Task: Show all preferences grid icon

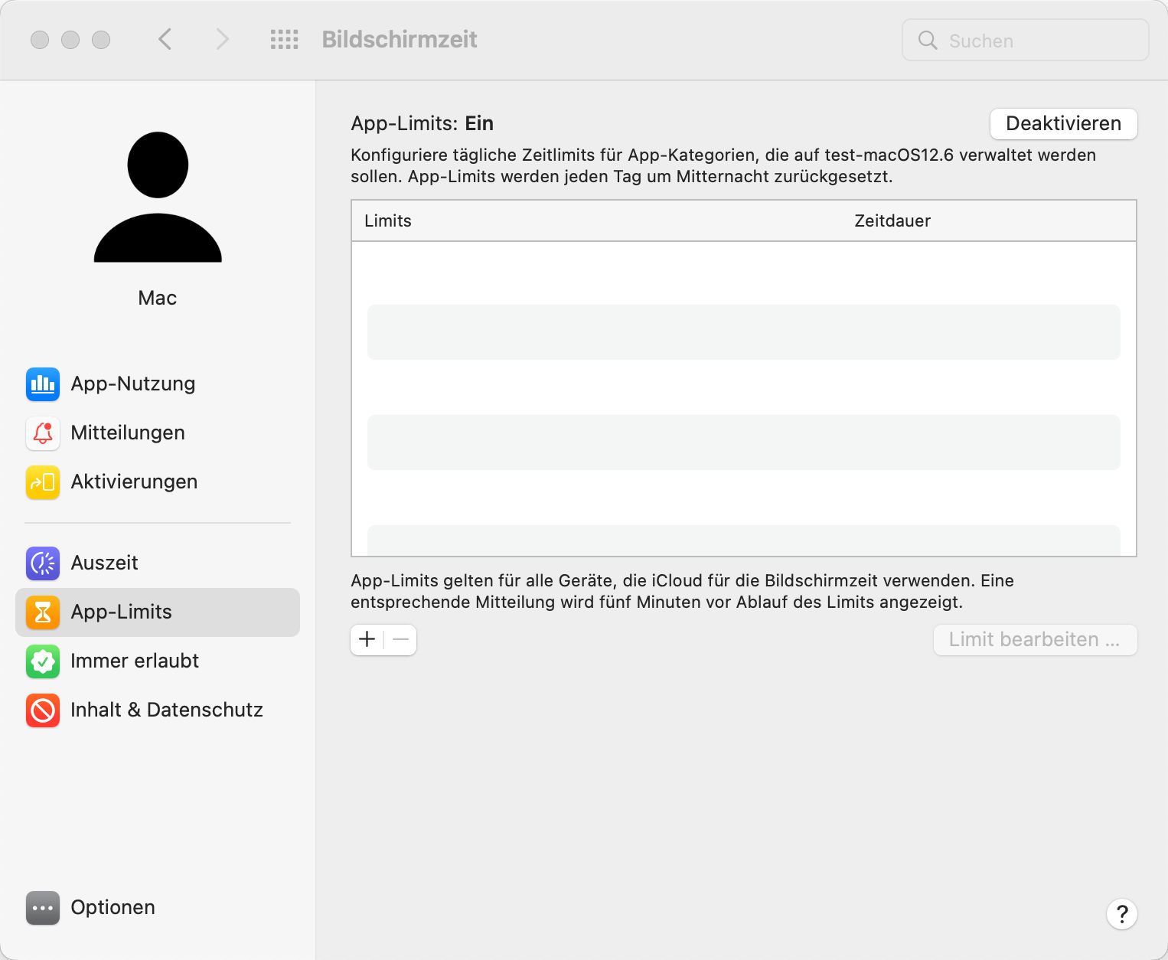Action: [284, 40]
